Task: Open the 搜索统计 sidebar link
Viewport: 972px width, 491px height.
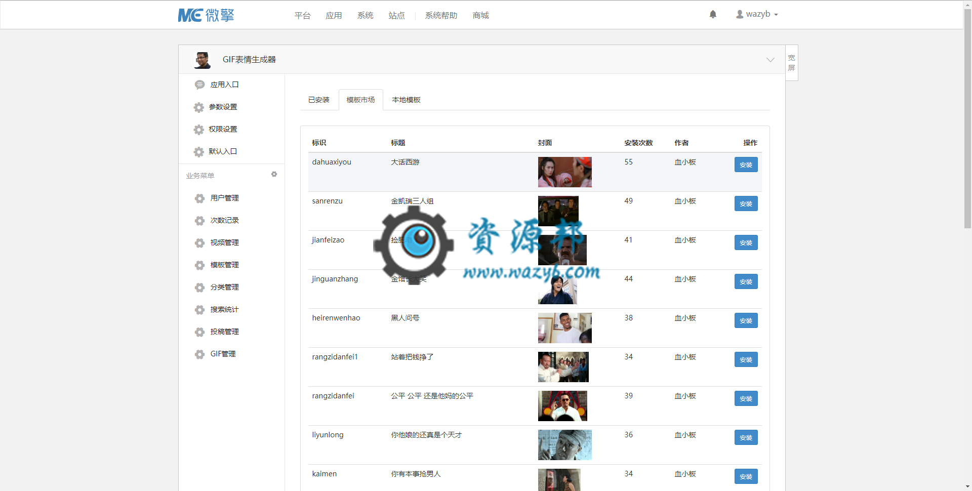Action: pos(224,309)
